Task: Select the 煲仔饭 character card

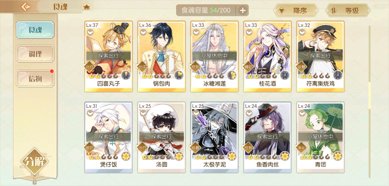Action: [109, 137]
